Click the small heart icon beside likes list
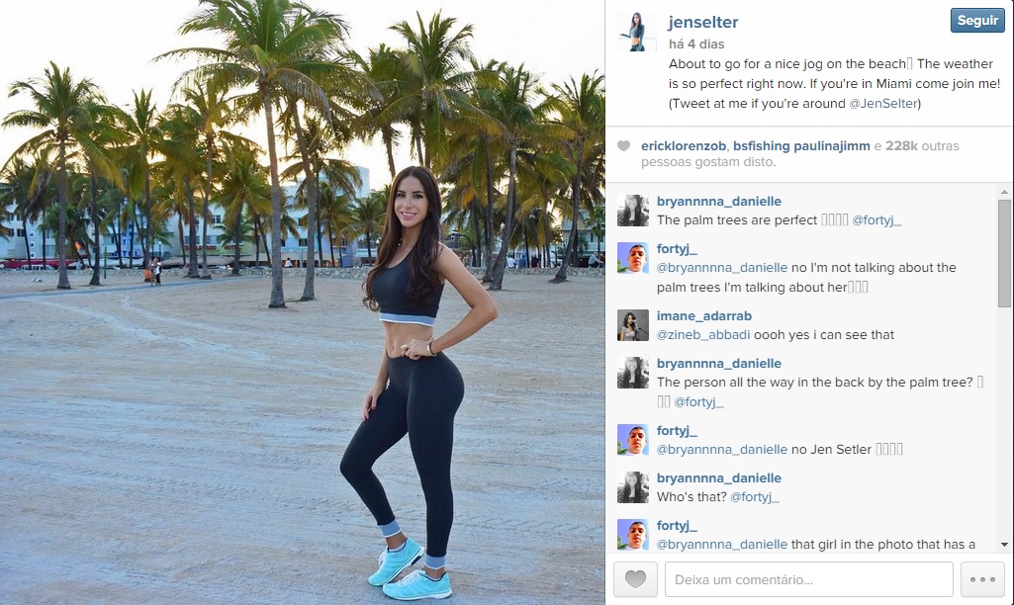The height and width of the screenshot is (605, 1014). tap(623, 146)
